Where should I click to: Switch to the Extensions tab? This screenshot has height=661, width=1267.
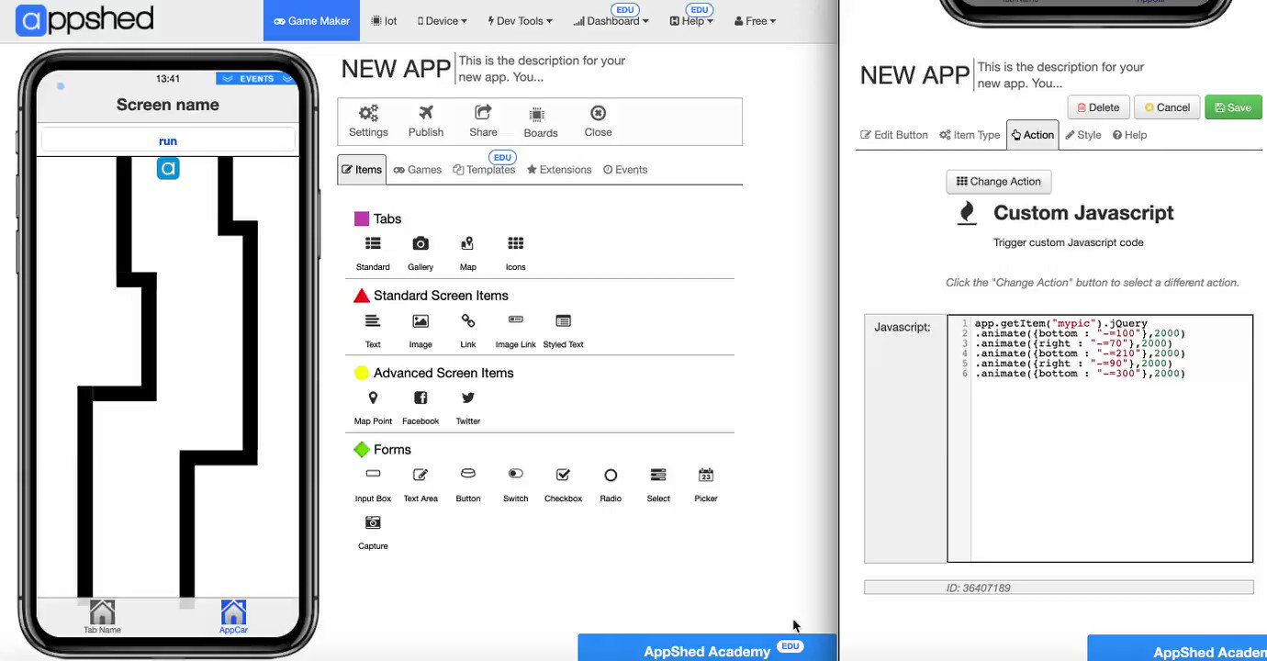558,169
